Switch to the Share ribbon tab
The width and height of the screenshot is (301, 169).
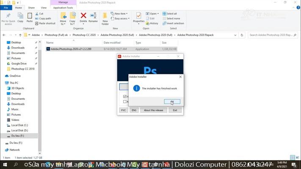[x=31, y=8]
